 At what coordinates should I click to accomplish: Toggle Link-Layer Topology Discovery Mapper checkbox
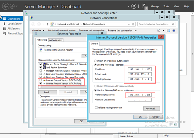coord(41,74)
